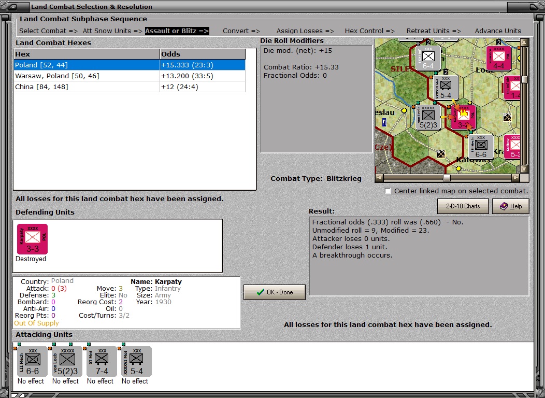Viewport: 545px width, 398px height.
Task: Click the Help book icon
Action: 504,206
